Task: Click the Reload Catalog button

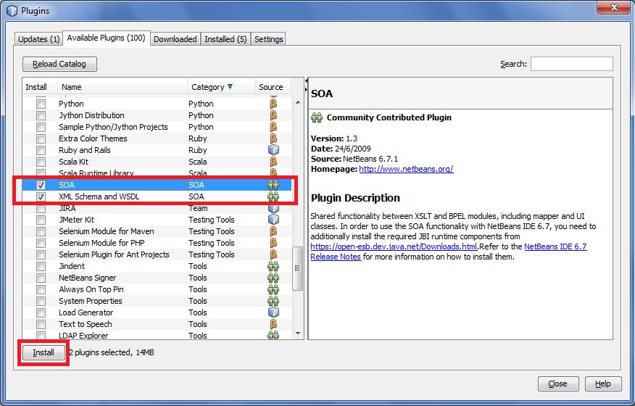Action: 59,64
